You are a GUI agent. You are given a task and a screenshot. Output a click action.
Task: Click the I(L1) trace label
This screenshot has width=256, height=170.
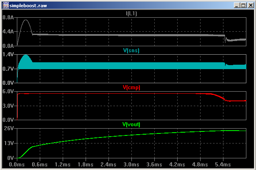[131, 13]
